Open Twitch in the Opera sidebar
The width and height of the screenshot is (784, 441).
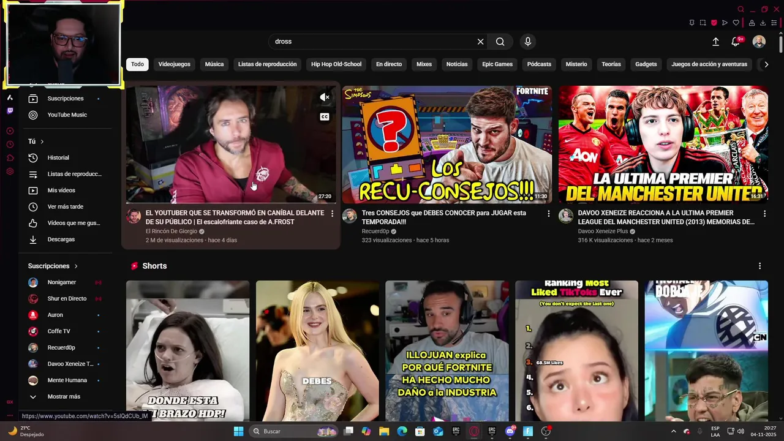click(x=10, y=111)
